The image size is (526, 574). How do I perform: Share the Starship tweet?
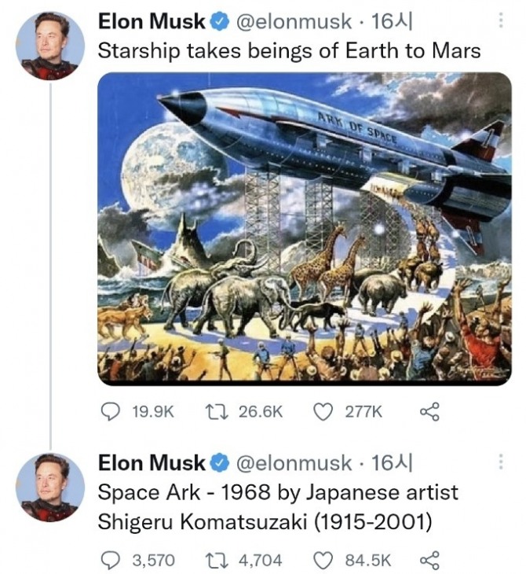point(429,412)
